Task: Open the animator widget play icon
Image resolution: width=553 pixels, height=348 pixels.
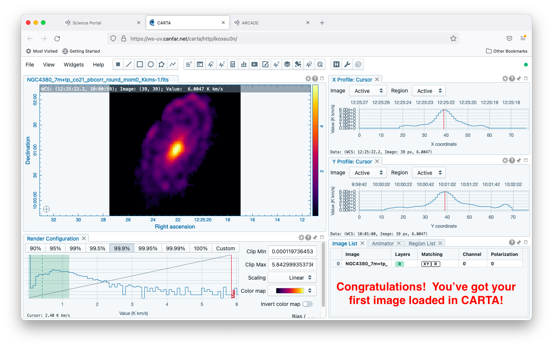Action: [x=255, y=64]
